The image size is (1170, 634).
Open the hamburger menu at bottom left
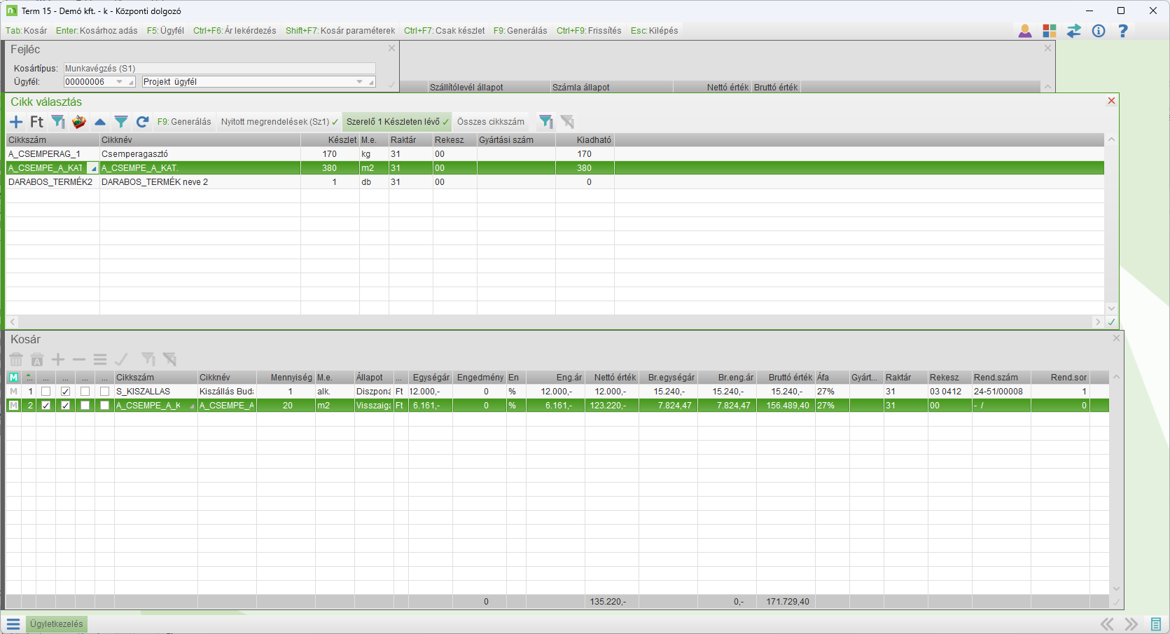pyautogui.click(x=13, y=623)
